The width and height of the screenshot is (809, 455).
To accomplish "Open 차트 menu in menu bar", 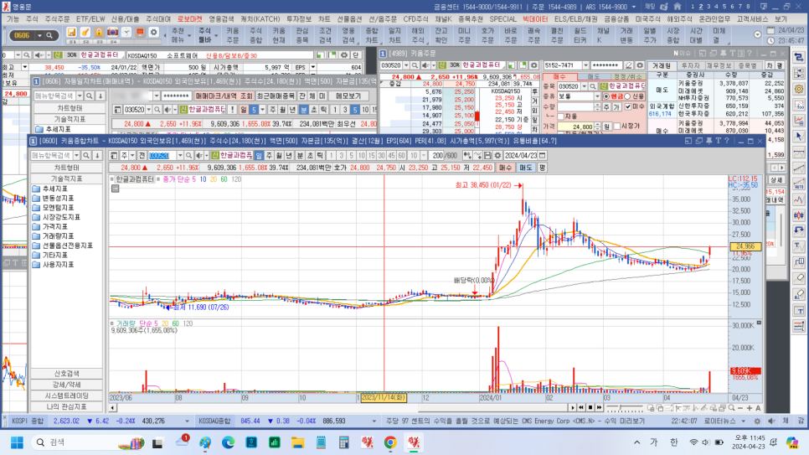I will pyautogui.click(x=324, y=19).
